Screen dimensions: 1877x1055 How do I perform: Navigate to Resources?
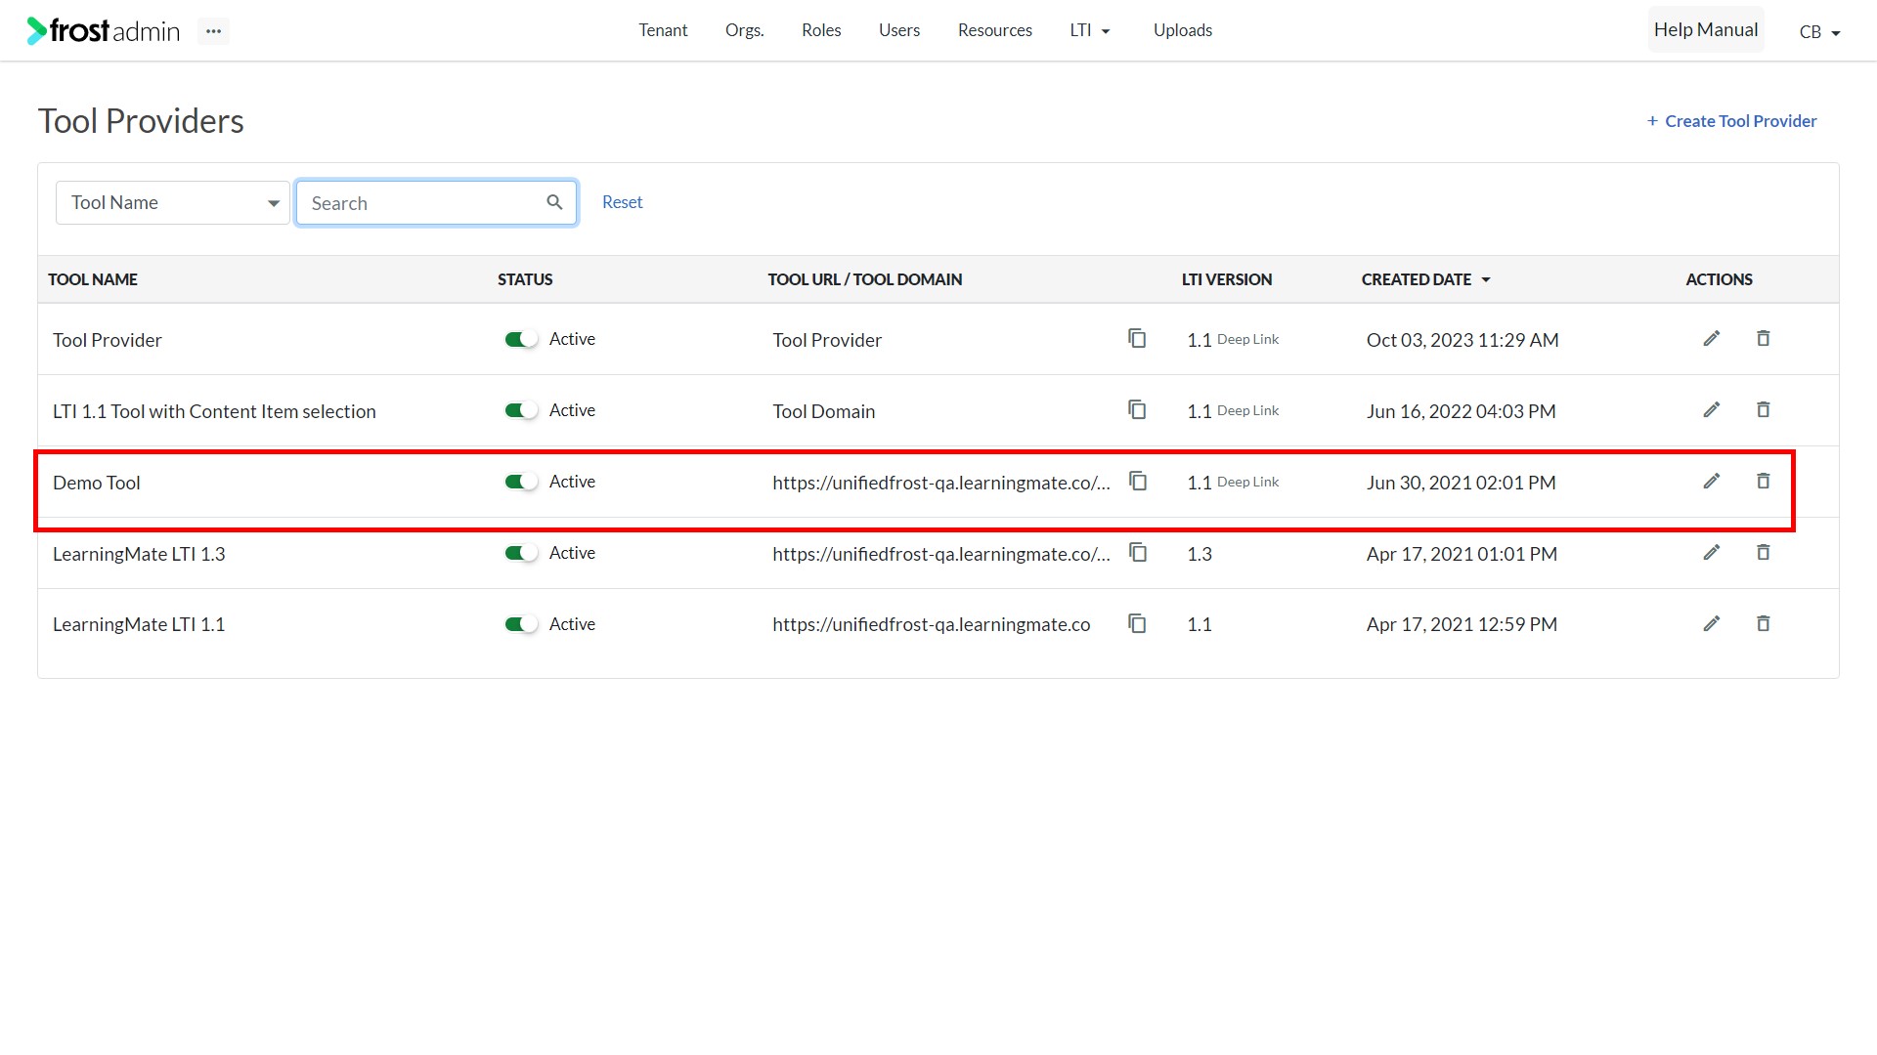click(995, 30)
